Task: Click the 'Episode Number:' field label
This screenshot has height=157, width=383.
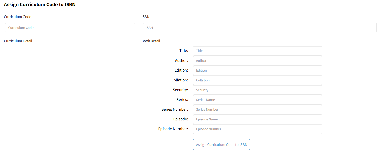Action: (x=173, y=129)
